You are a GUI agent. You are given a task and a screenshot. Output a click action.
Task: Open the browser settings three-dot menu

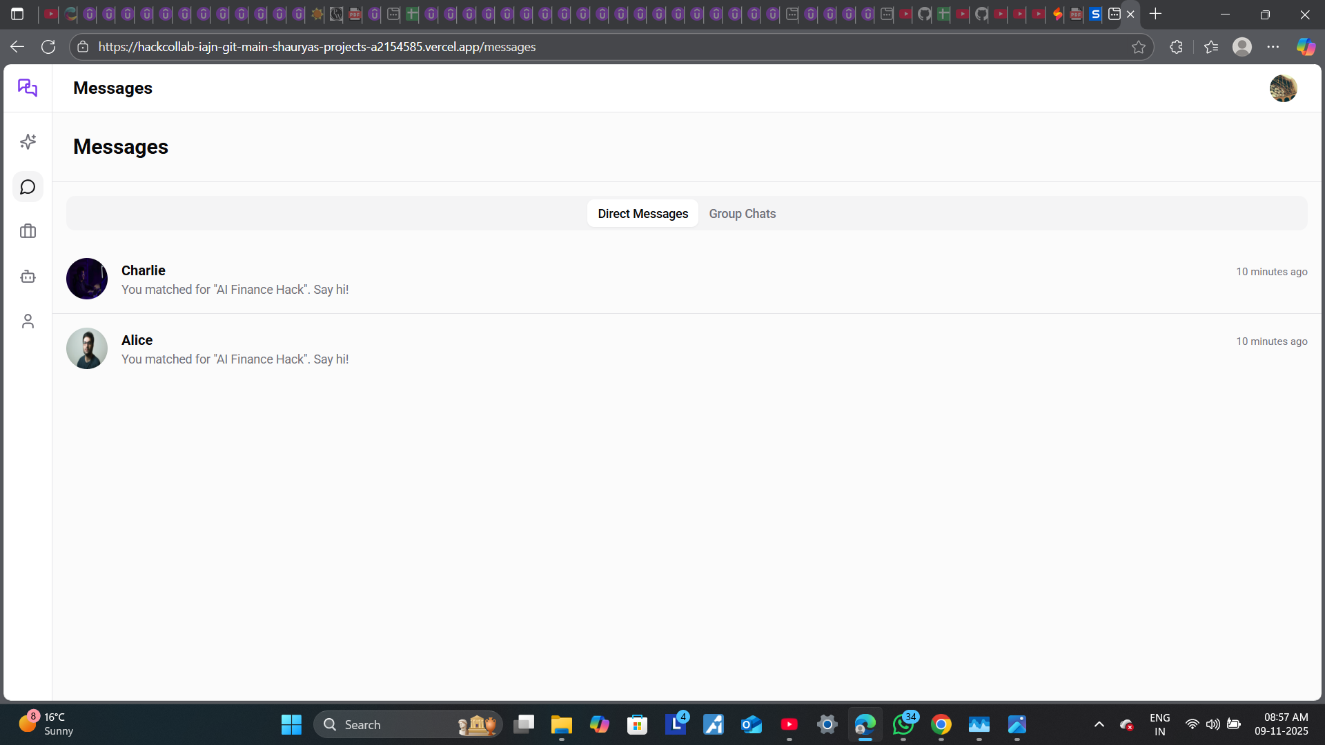click(1274, 46)
